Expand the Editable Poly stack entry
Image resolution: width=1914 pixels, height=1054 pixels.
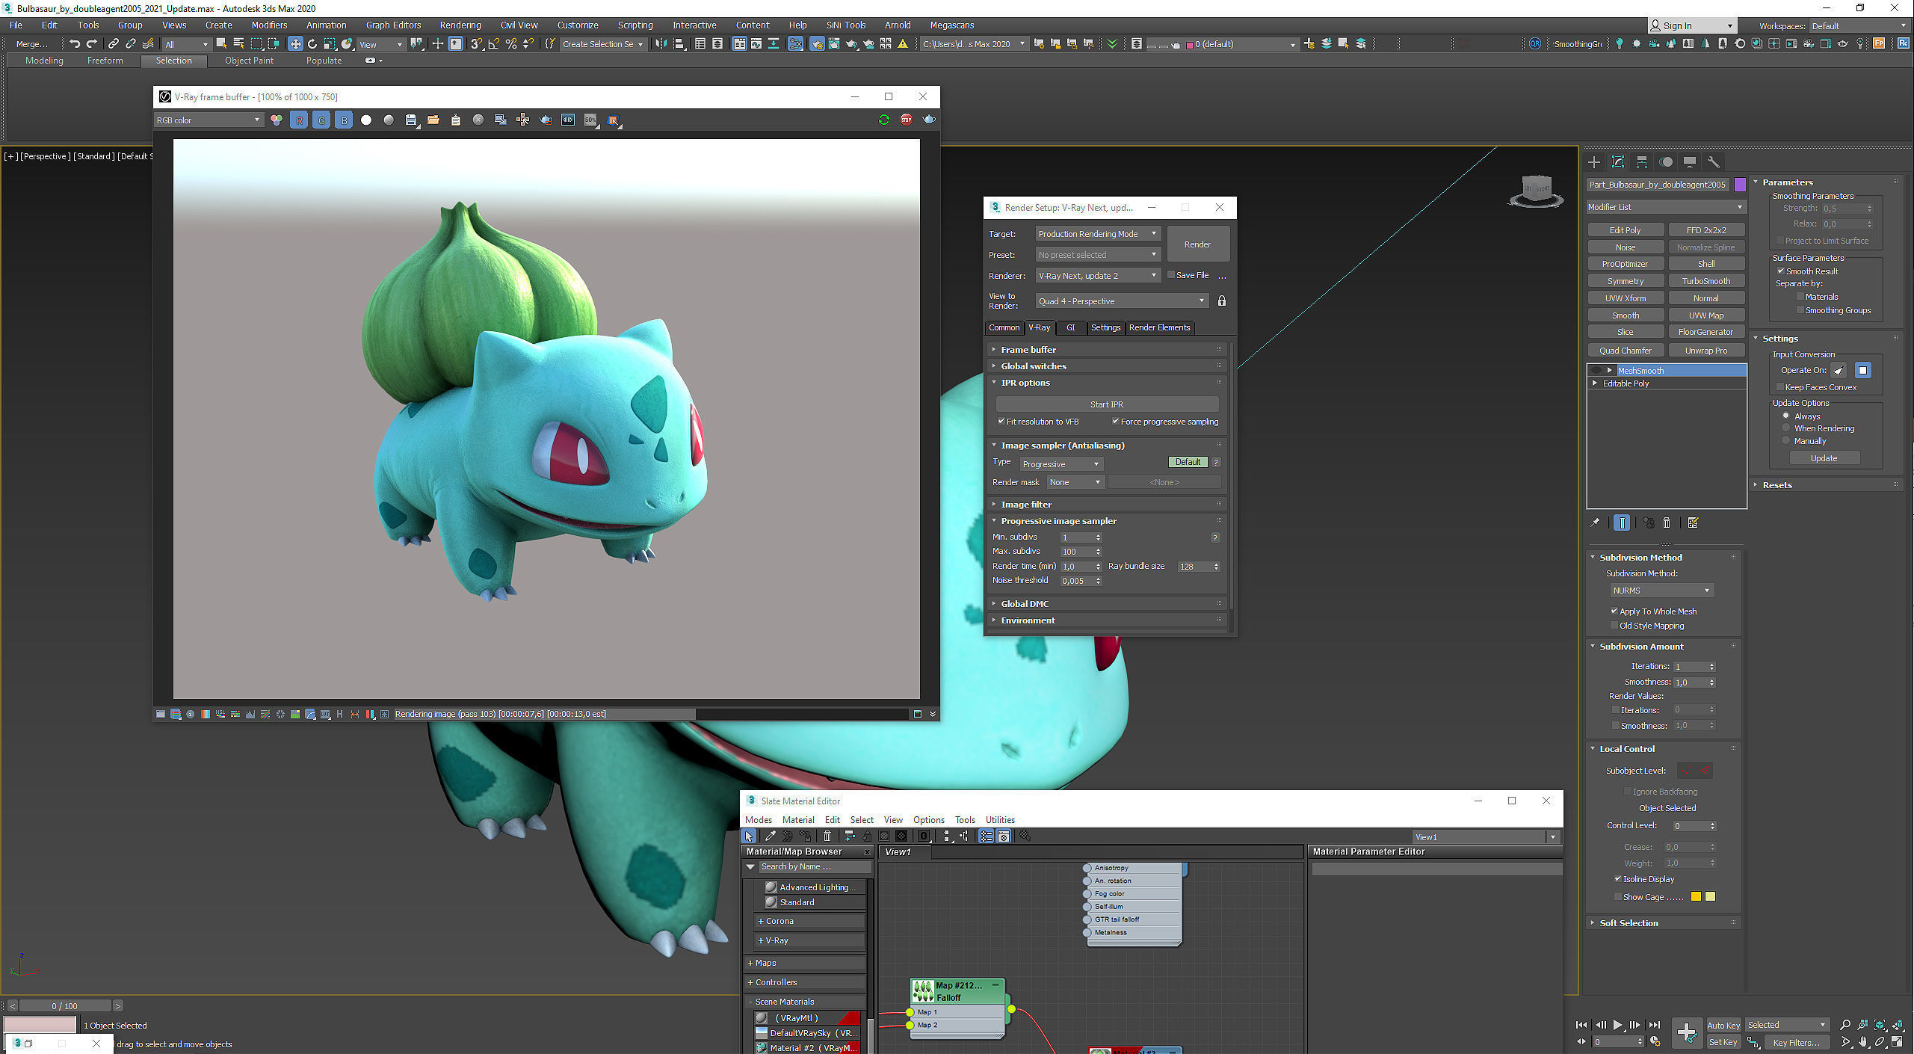1595,383
